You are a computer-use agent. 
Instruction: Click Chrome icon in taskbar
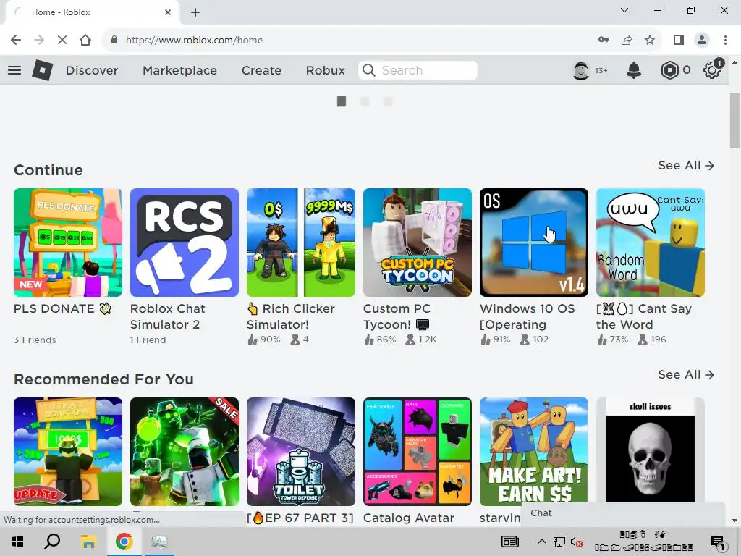124,542
